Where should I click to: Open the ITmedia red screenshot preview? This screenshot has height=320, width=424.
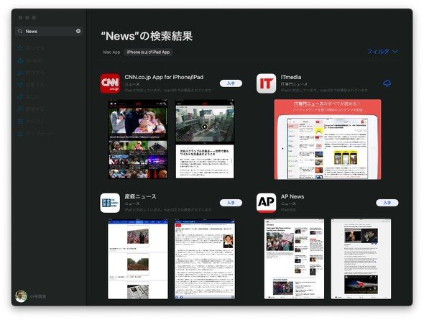click(328, 140)
